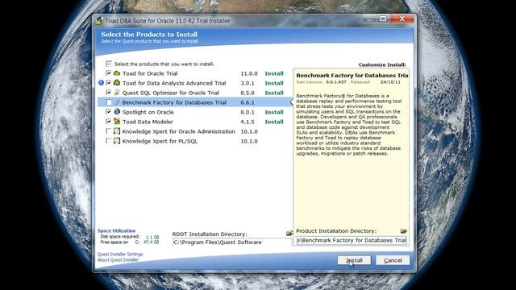Screen dimensions: 516x290
Task: Uncheck Toad for Oracle Trial
Action: [x=108, y=73]
